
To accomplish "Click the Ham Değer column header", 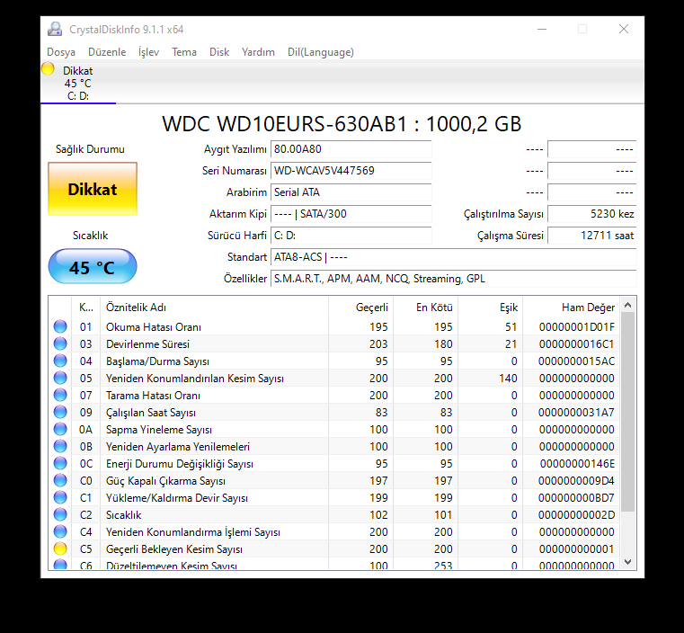I will click(571, 308).
